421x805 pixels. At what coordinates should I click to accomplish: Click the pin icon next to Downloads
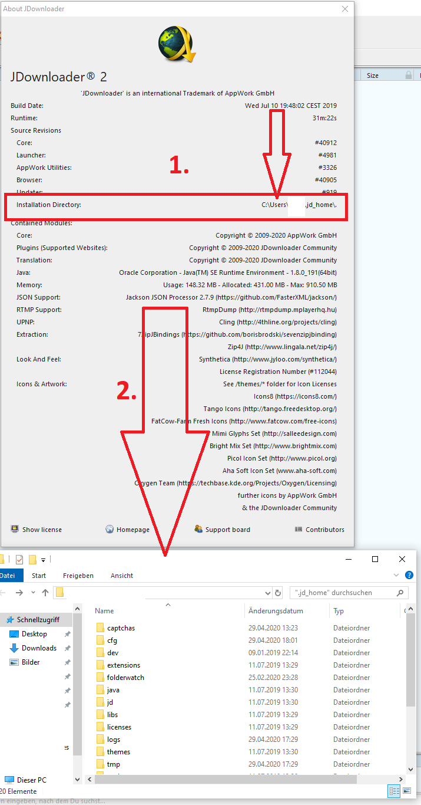point(67,648)
